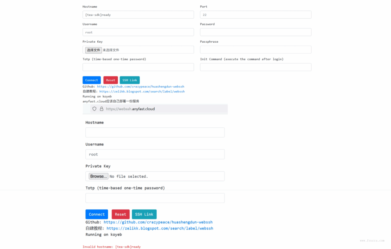Open the 选择文件 file chooser button
The height and width of the screenshot is (249, 391).
coord(93,50)
